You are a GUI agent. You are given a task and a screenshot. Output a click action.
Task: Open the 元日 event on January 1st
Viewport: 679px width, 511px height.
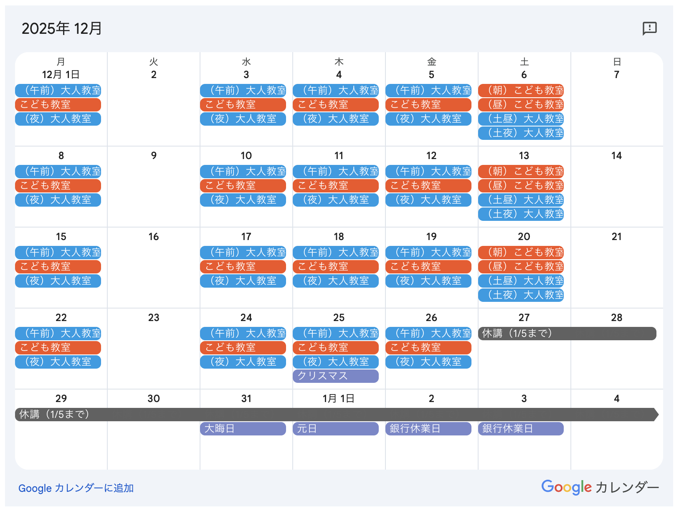point(335,428)
